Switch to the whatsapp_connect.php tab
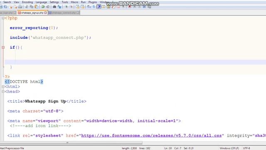This screenshot has height=150, width=266. coord(64,13)
